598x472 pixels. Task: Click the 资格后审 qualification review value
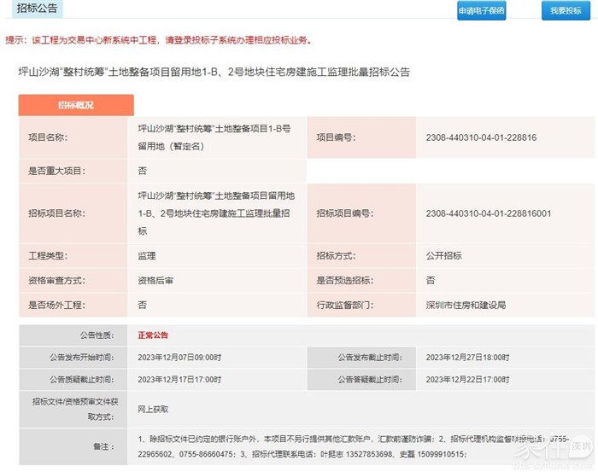(155, 280)
